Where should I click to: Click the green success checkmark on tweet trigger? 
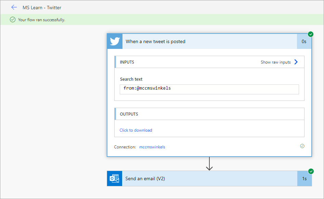pos(311,34)
